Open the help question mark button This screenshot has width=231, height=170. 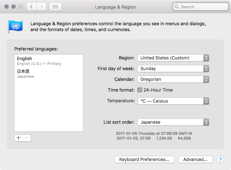pyautogui.click(x=220, y=160)
